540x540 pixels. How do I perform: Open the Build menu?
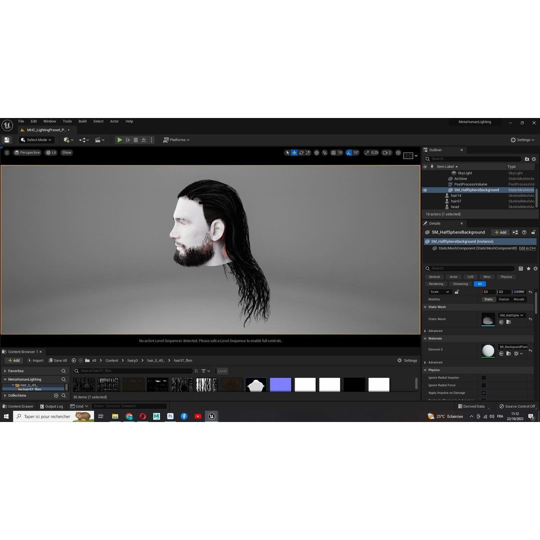pyautogui.click(x=82, y=121)
